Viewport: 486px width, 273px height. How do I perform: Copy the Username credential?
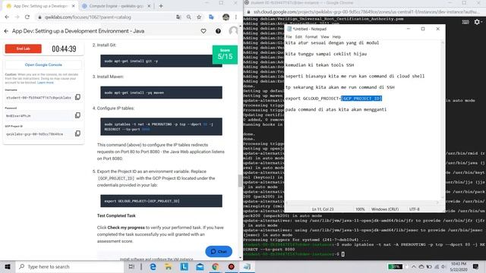[77, 97]
